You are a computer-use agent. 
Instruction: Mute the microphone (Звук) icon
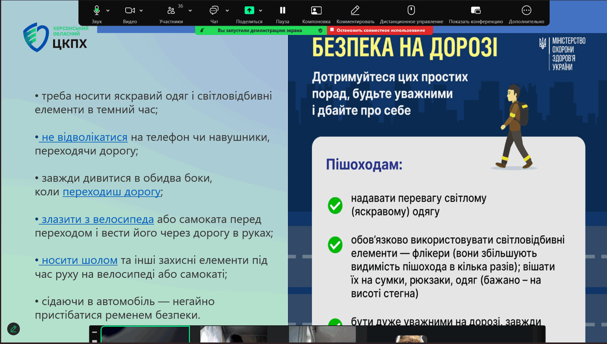(97, 10)
